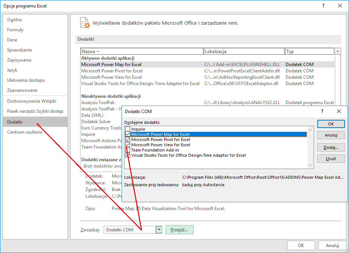This screenshot has width=349, height=253.
Task: Open the Dane options category
Action: pyautogui.click(x=35, y=40)
